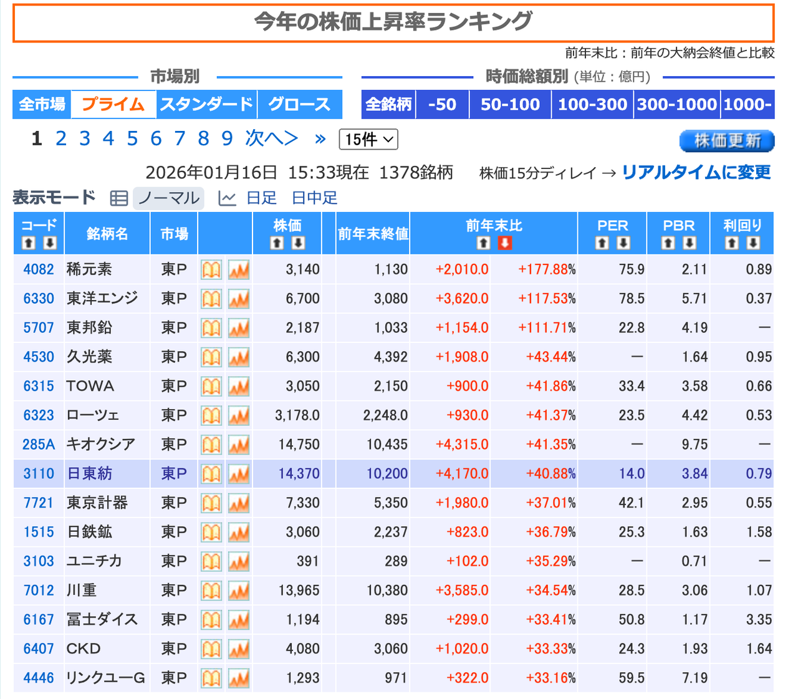Click book icon in 川重 row
The height and width of the screenshot is (699, 798).
pyautogui.click(x=211, y=591)
